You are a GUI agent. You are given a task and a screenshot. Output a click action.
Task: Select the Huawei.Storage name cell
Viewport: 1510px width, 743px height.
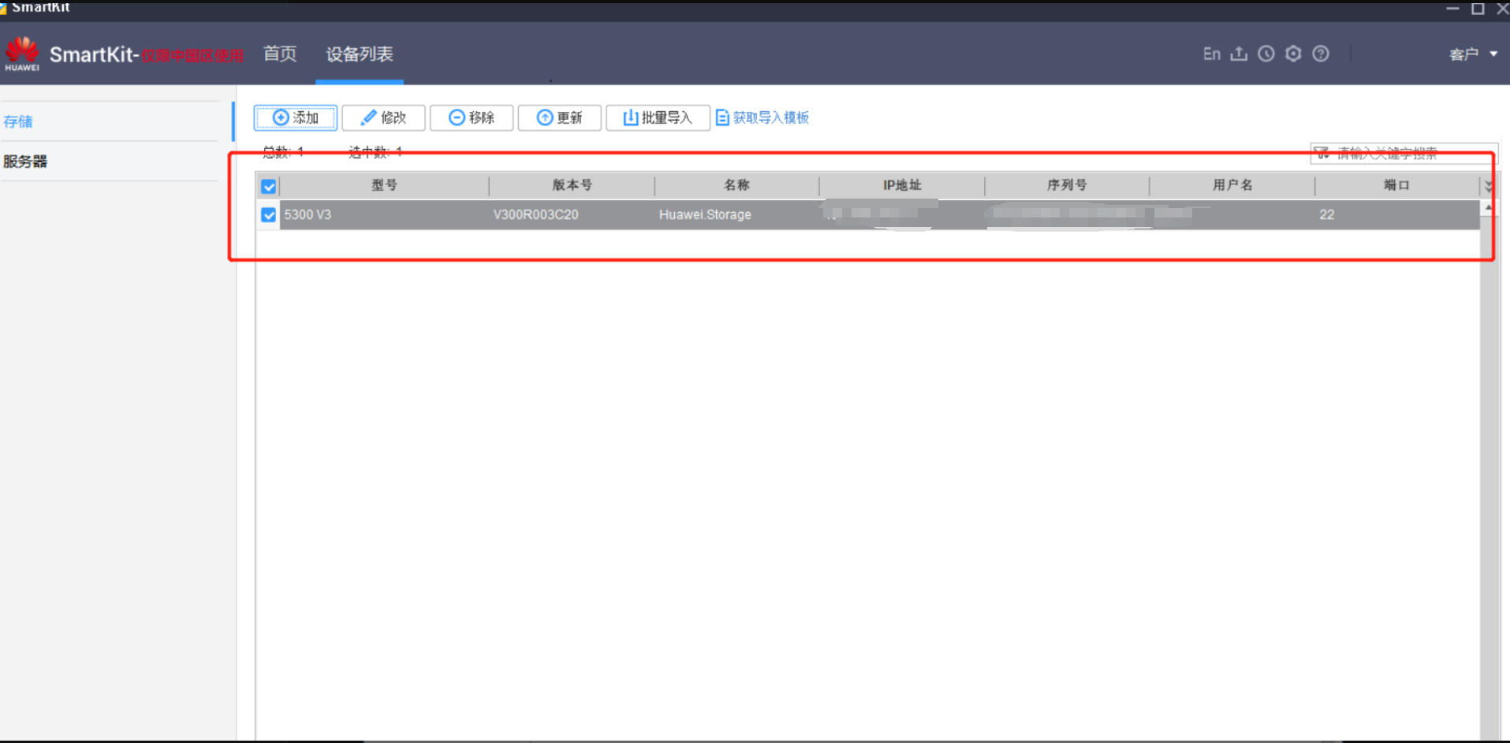[736, 214]
